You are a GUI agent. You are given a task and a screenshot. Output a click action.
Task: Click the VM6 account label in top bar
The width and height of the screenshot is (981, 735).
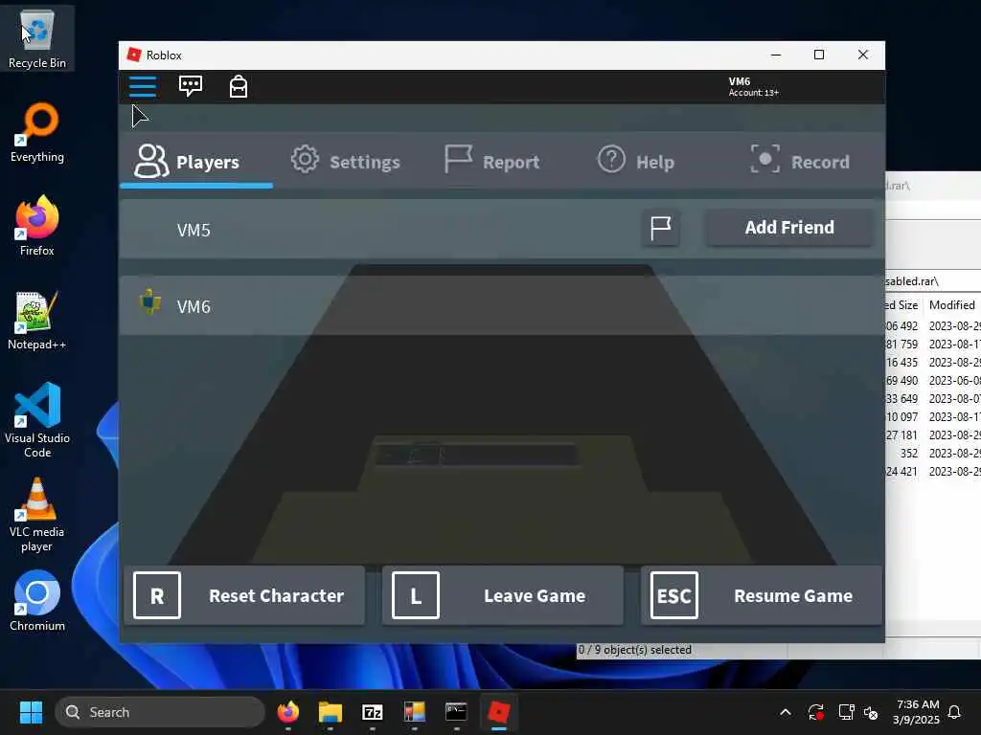[753, 87]
